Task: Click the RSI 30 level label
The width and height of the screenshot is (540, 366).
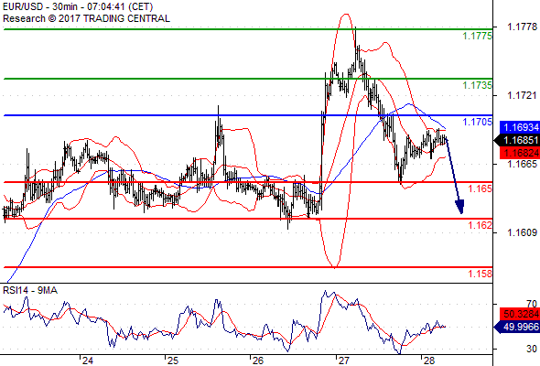Action: click(532, 349)
